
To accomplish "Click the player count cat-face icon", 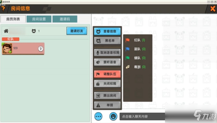I will (34, 31).
